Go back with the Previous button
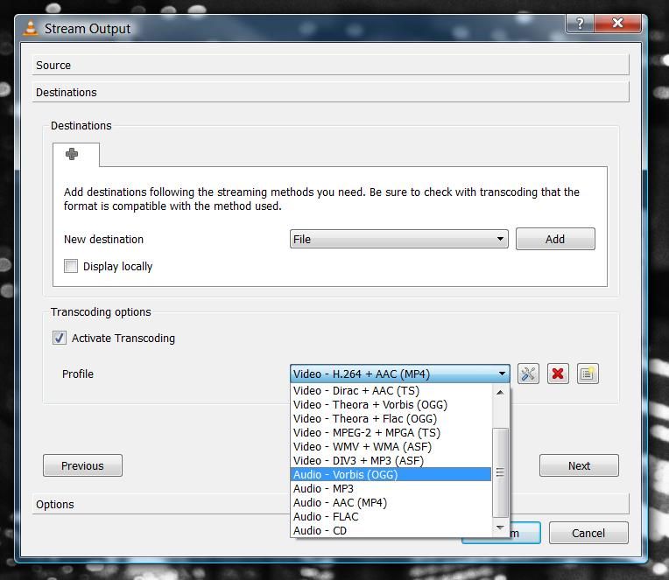Image resolution: width=669 pixels, height=580 pixels. (x=82, y=465)
